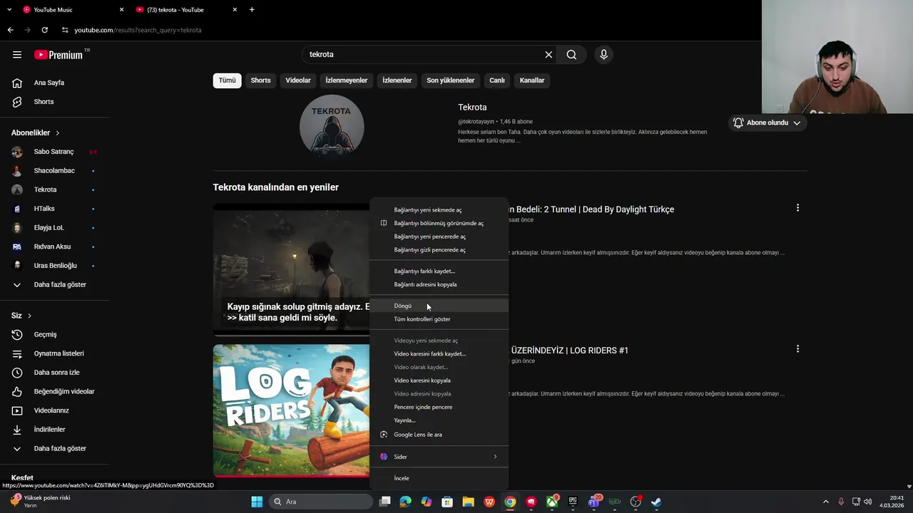Expand Abonelikler section chevron

click(58, 133)
